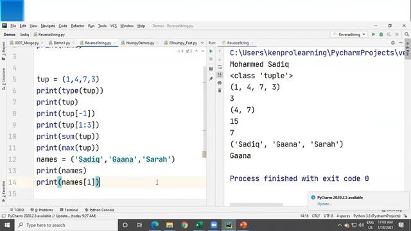This screenshot has height=231, width=411.
Task: Open ReverseString run configuration dropdown
Action: [x=349, y=34]
